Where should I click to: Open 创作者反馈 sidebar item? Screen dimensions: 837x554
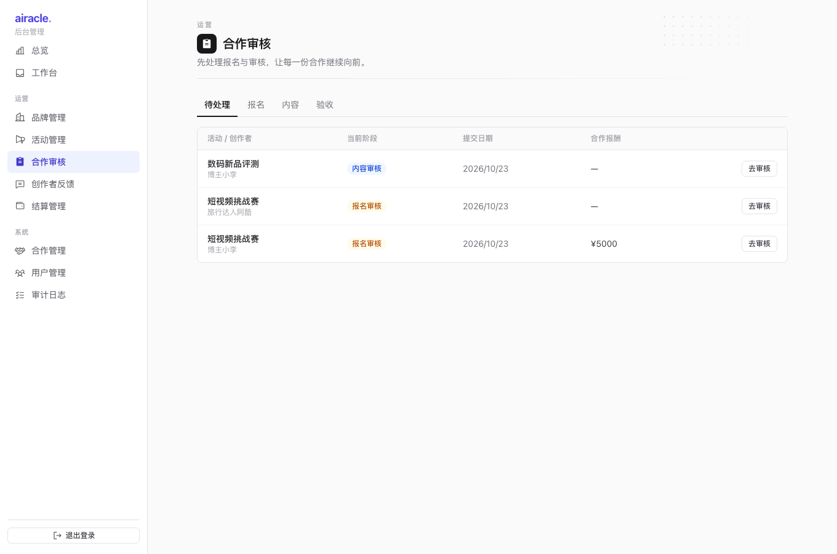(x=73, y=184)
